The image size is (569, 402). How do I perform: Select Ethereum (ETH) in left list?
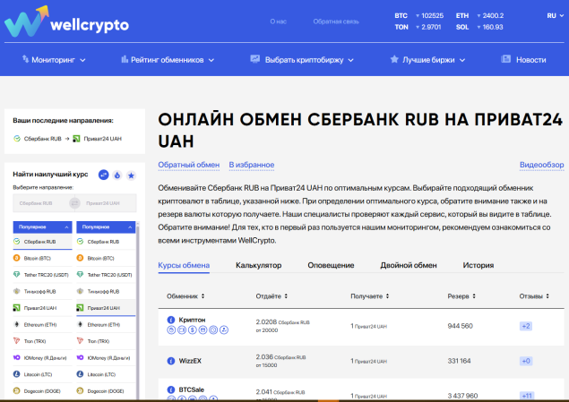(x=42, y=324)
